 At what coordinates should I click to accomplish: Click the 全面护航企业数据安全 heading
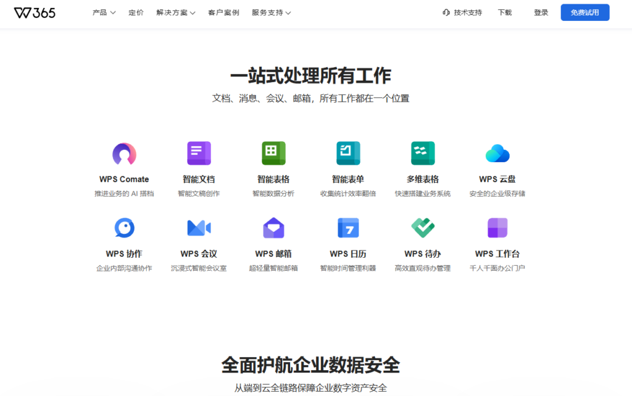(311, 365)
